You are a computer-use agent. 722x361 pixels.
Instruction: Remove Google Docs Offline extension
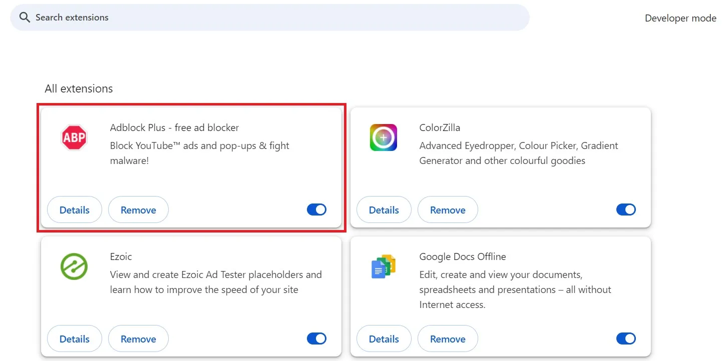[x=448, y=339]
